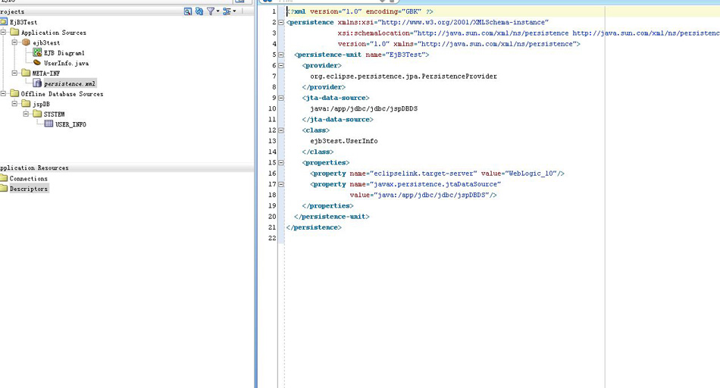This screenshot has width=720, height=388.
Task: Click the closing persistence tag on line 21
Action: pyautogui.click(x=314, y=227)
